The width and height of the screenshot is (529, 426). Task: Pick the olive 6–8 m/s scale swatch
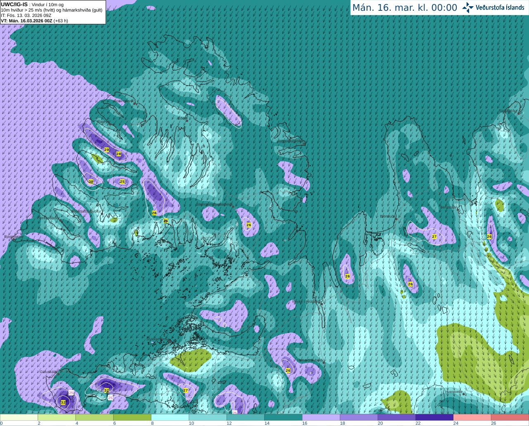132,417
